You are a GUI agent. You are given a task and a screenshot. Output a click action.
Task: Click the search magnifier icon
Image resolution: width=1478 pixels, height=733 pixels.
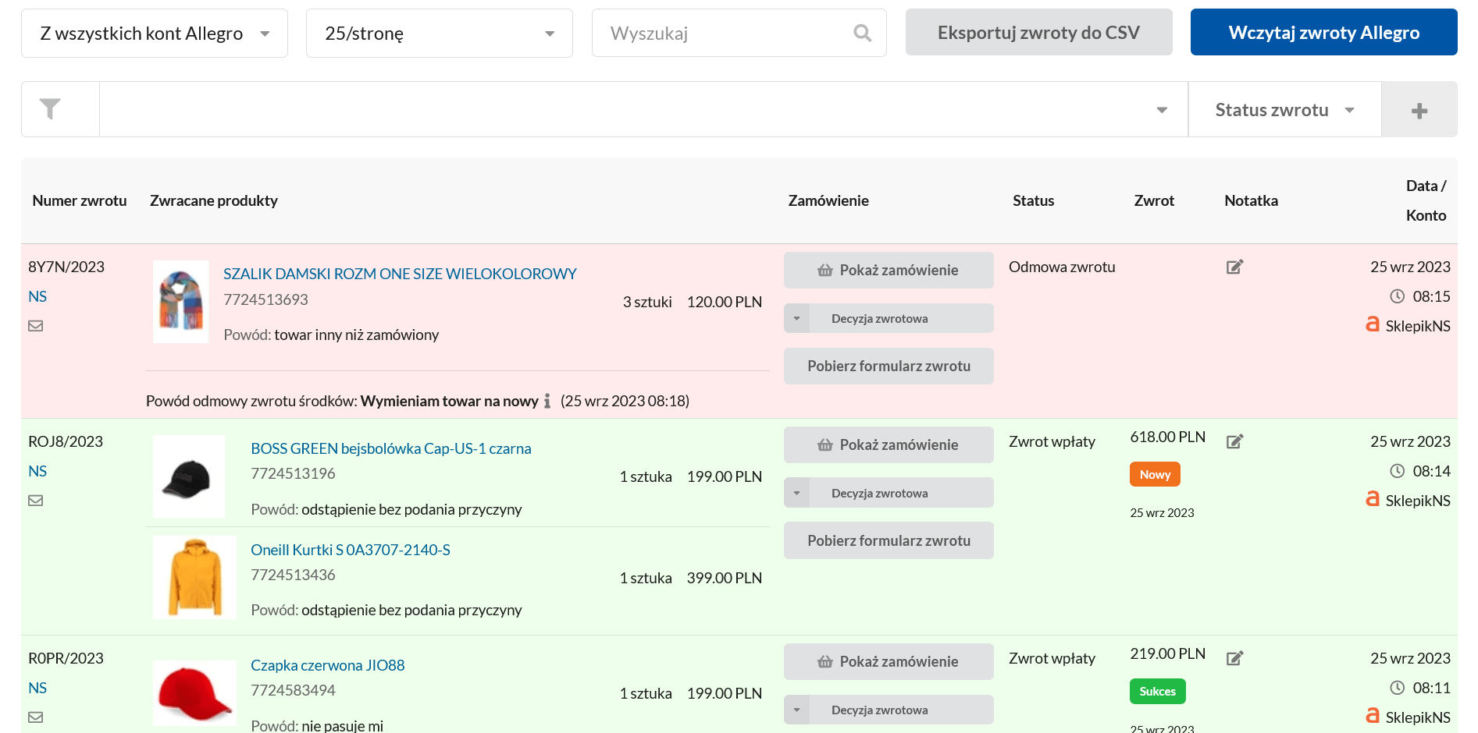click(x=862, y=33)
